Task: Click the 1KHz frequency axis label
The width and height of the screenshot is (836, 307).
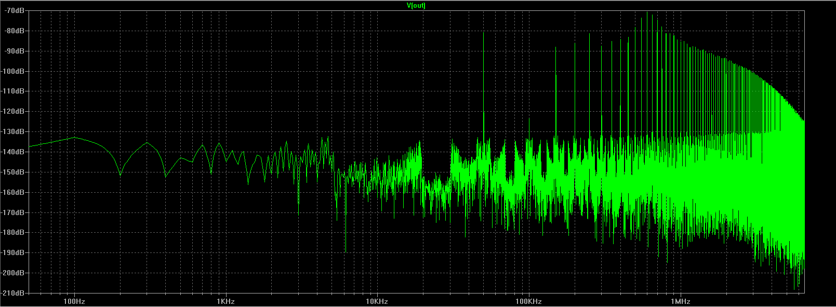Action: (225, 301)
